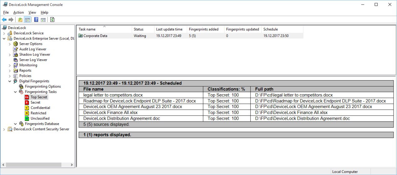
Task: Click the Fingerprinting Options icon
Action: click(x=21, y=86)
